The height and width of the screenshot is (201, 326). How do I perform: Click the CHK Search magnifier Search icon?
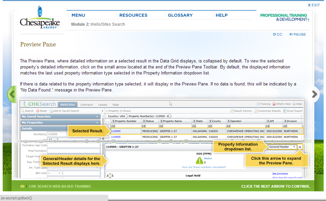[x=23, y=111]
